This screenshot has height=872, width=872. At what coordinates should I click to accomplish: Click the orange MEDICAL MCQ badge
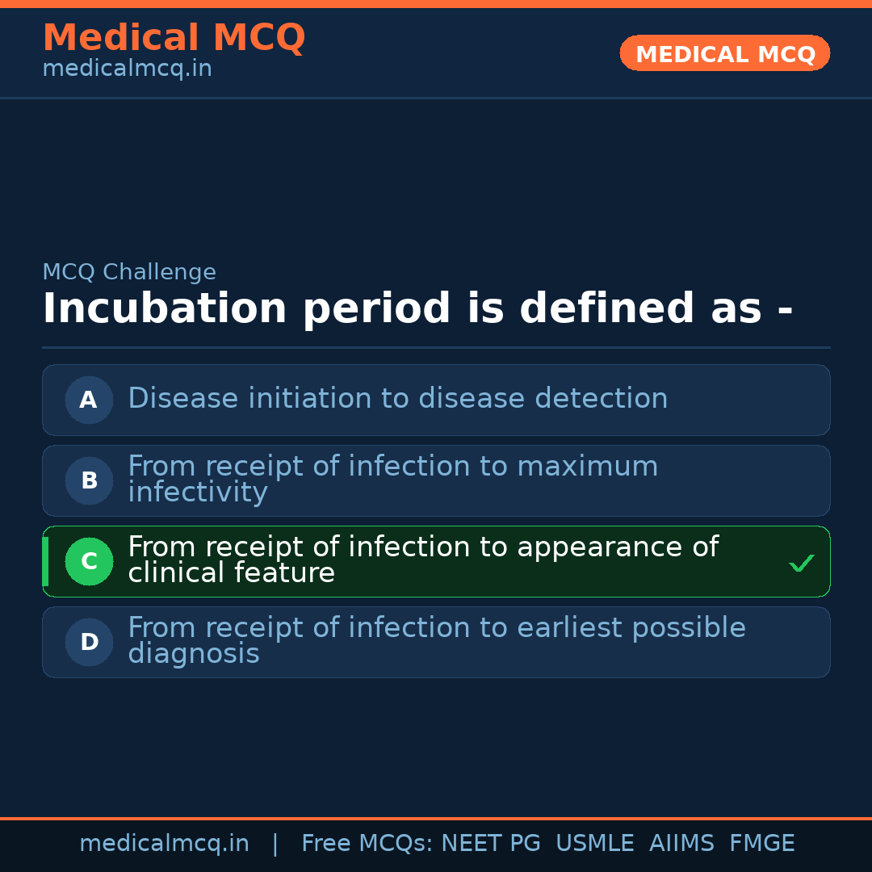pos(724,53)
